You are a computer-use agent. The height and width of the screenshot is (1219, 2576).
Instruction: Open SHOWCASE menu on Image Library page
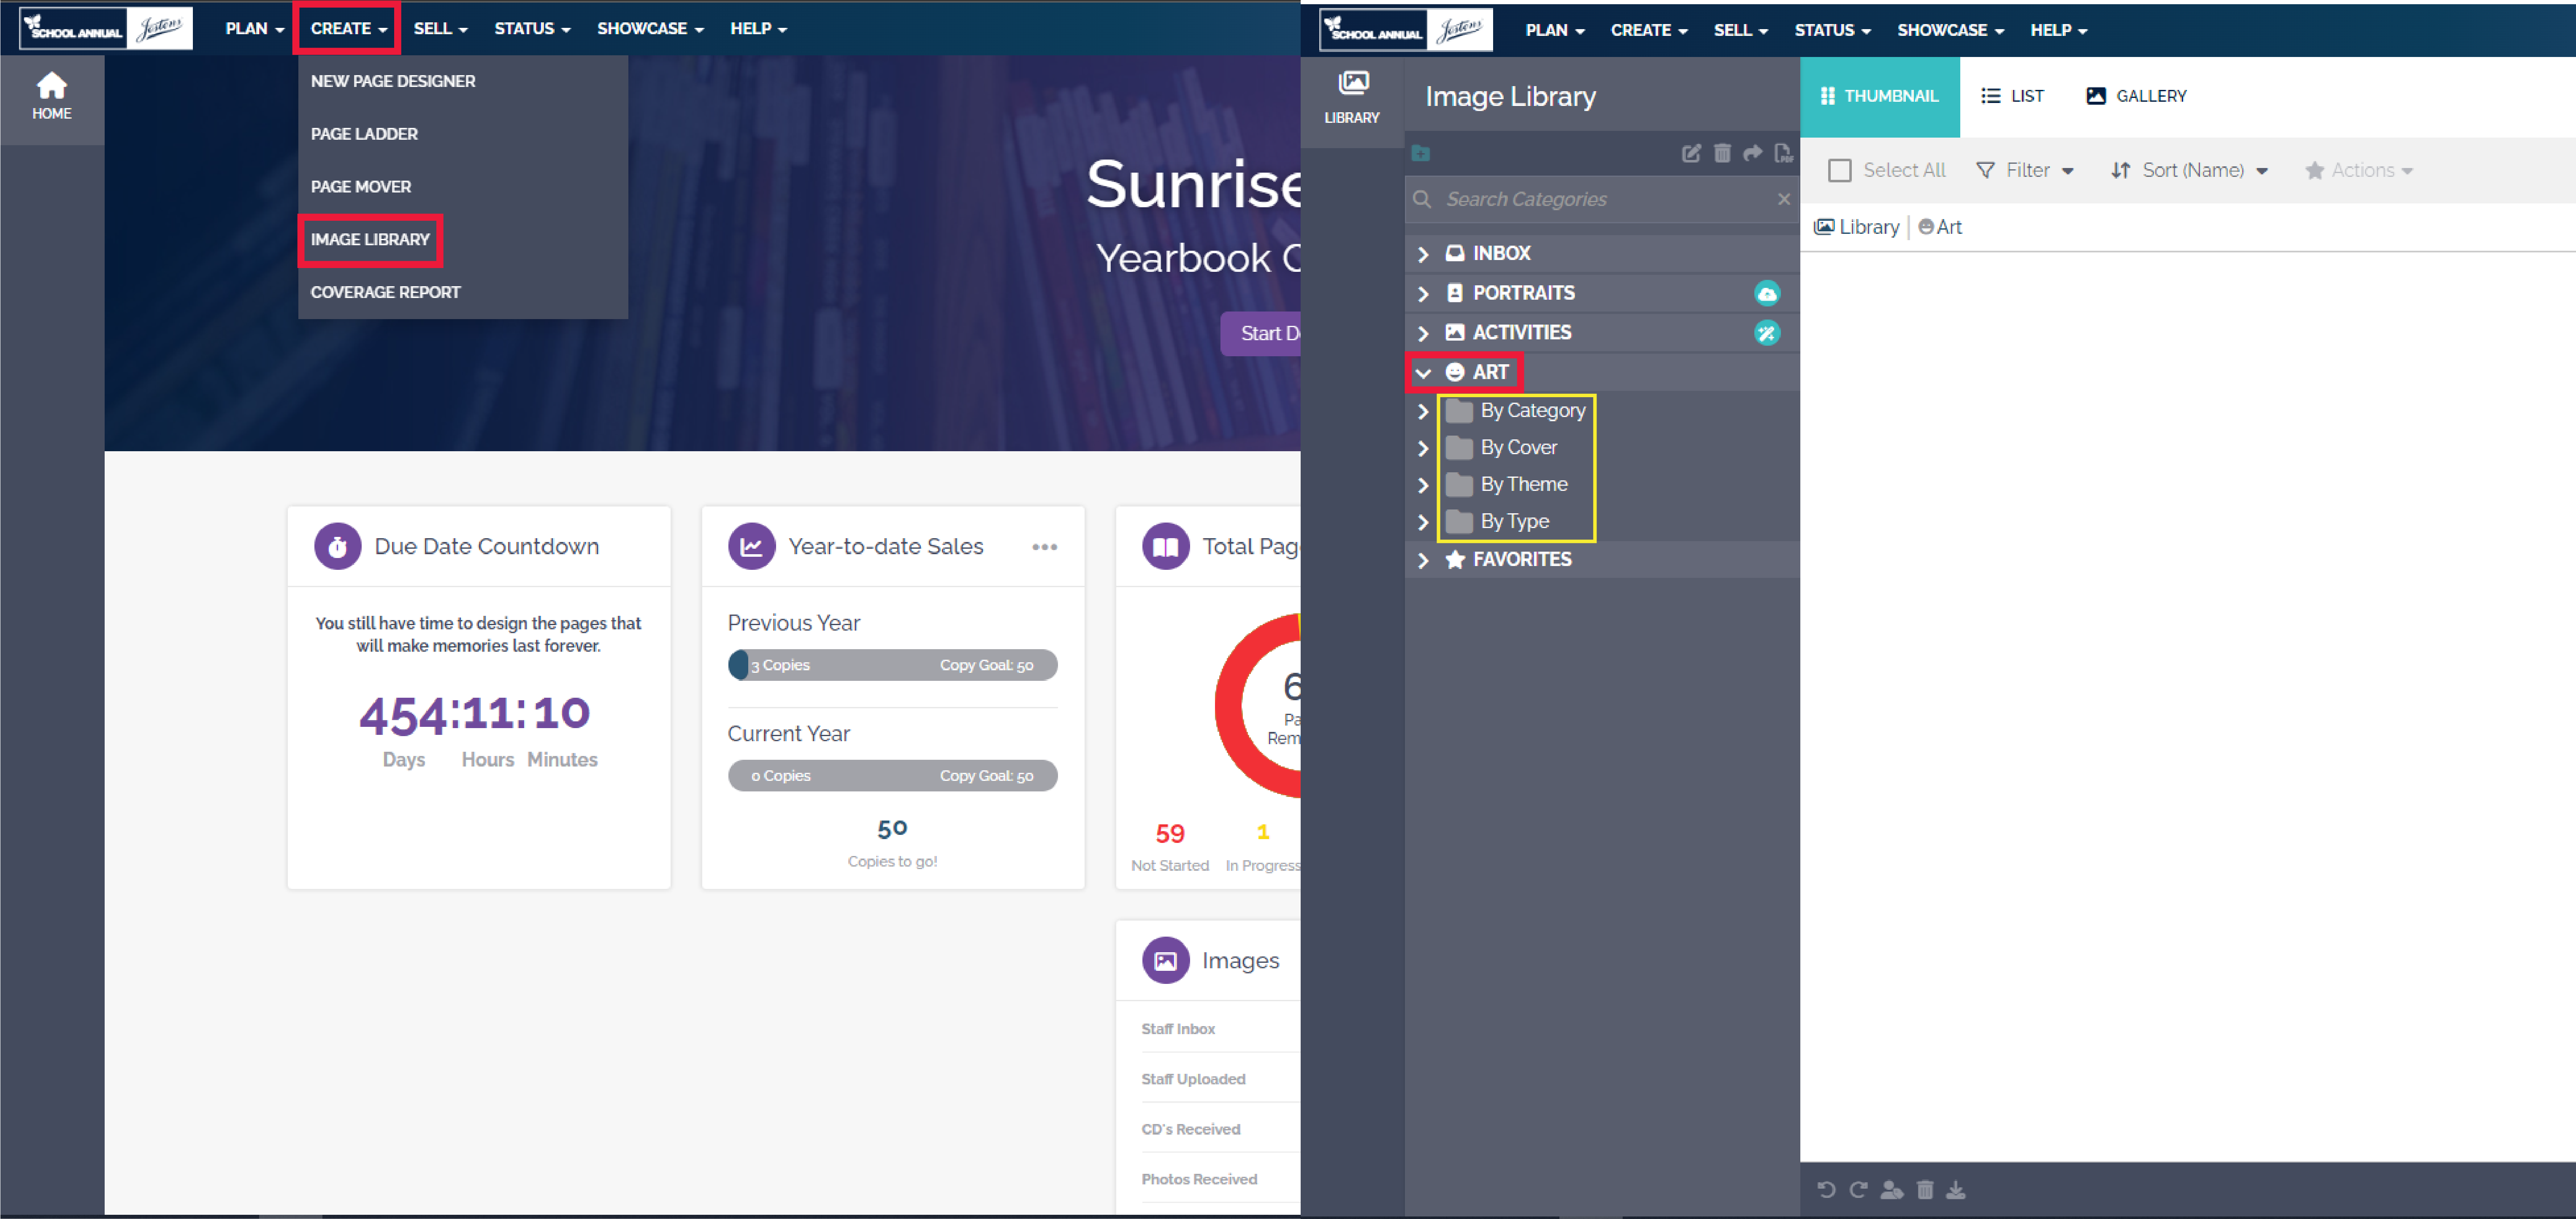(1950, 30)
